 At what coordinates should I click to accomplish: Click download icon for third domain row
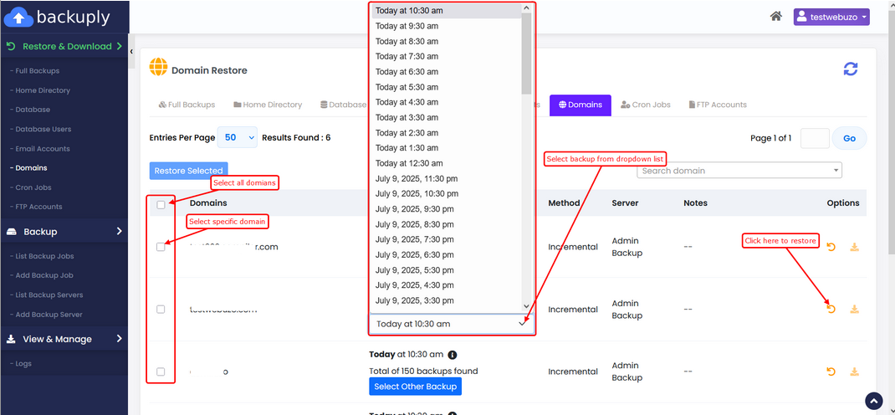(854, 371)
